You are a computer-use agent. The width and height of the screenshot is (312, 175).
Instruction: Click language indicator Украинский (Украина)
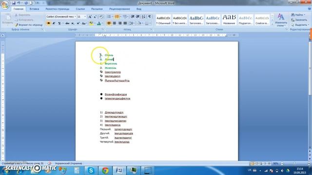(x=68, y=163)
